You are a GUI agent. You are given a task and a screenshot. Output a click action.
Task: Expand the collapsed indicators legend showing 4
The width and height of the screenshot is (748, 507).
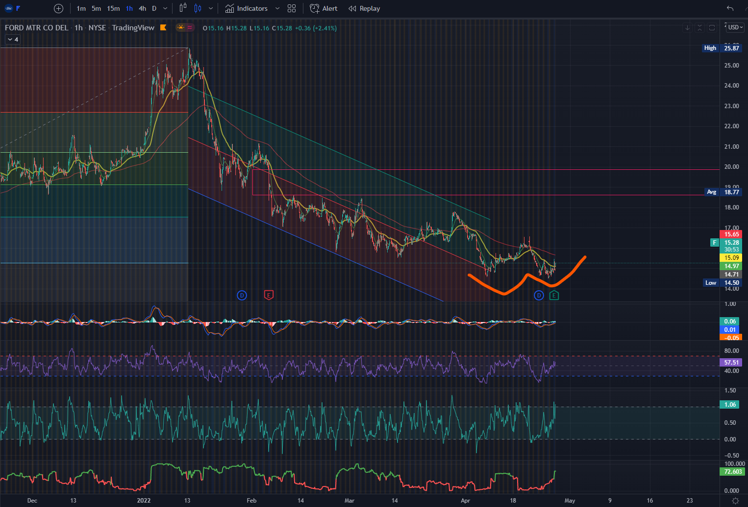(x=13, y=39)
